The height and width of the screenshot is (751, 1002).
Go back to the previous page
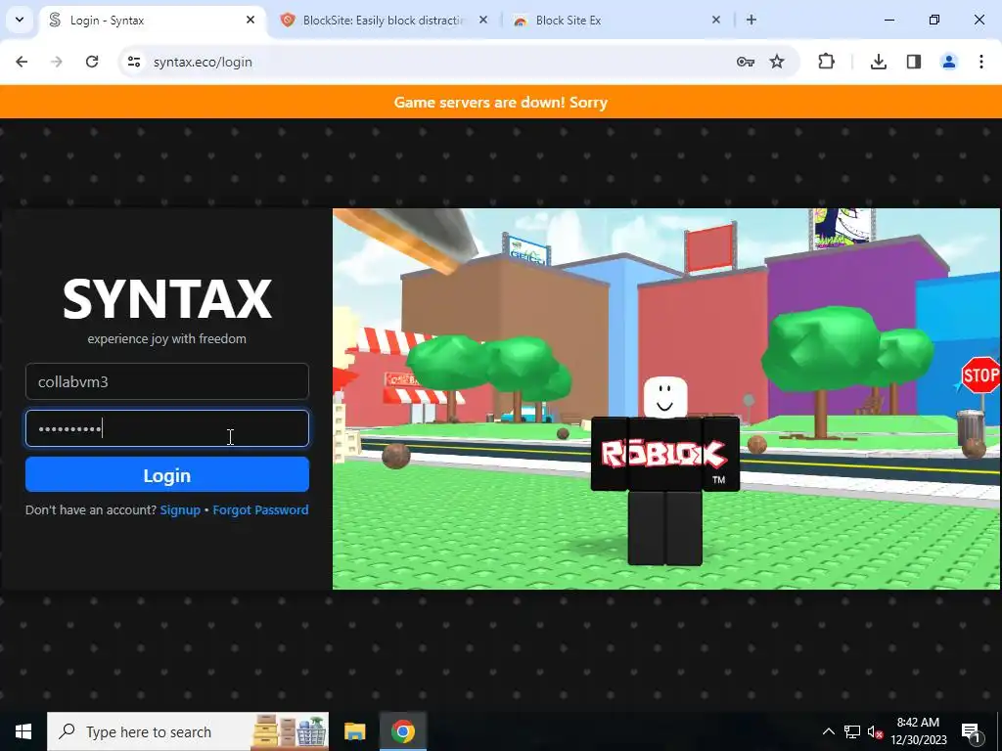pyautogui.click(x=22, y=62)
